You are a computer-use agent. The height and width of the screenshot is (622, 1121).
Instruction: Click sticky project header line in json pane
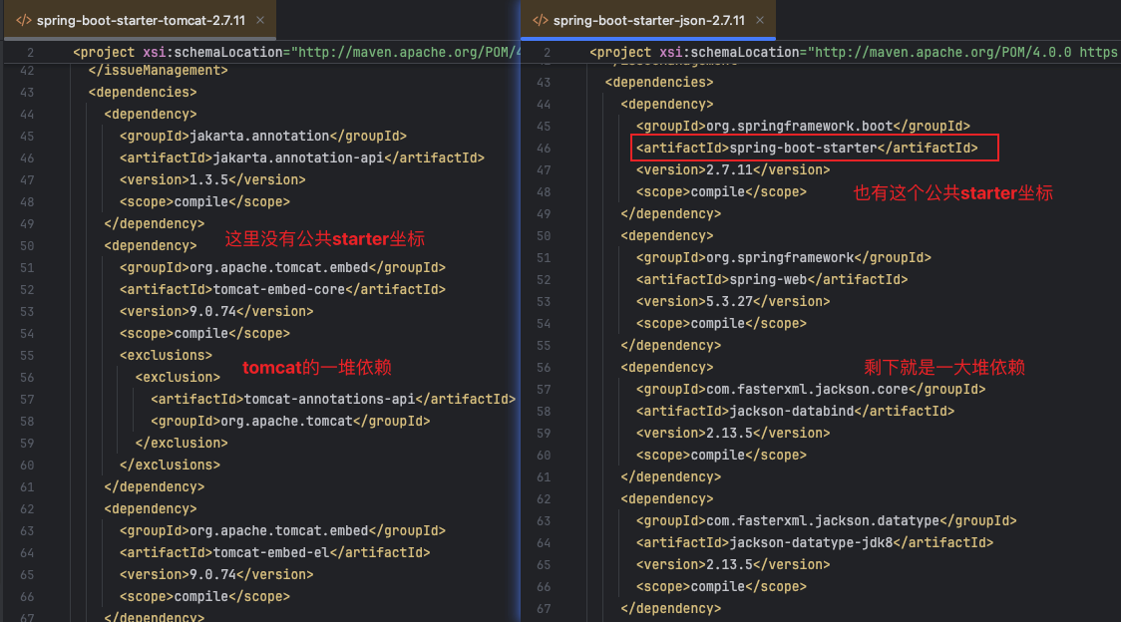[853, 52]
